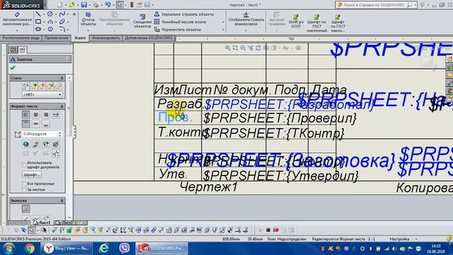Click the Пров. cell label
This screenshot has height=255, width=453.
175,117
